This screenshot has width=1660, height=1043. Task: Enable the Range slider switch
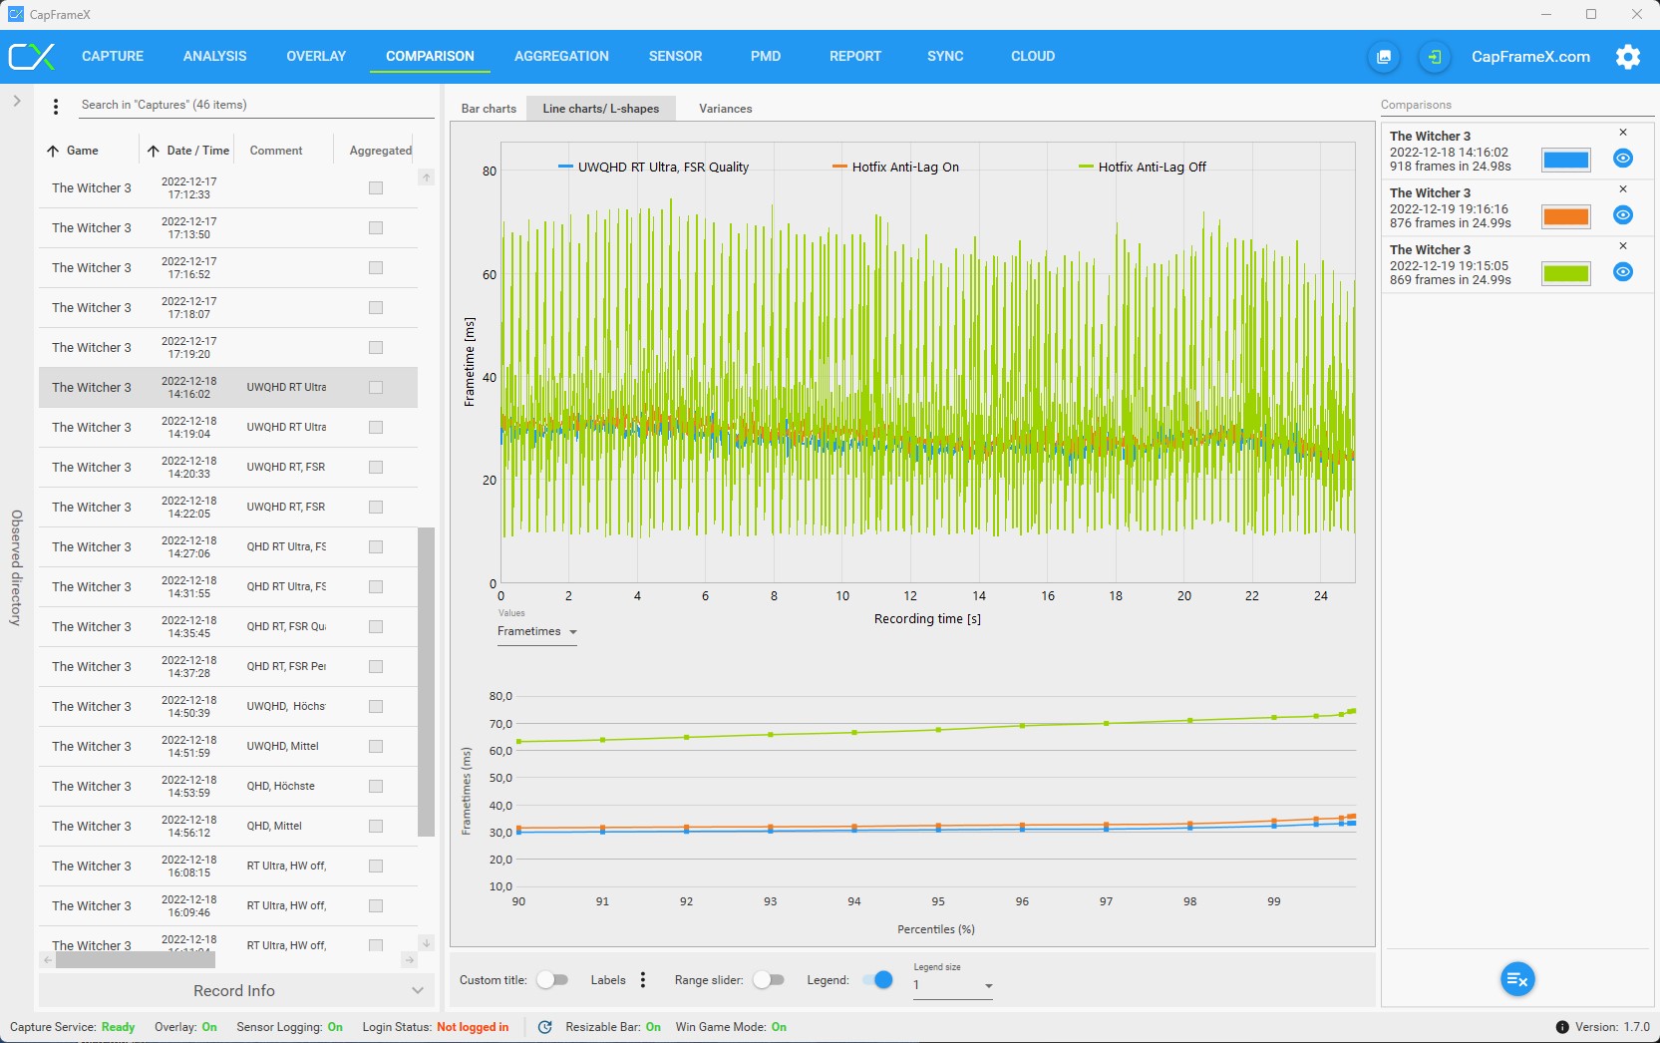(769, 980)
